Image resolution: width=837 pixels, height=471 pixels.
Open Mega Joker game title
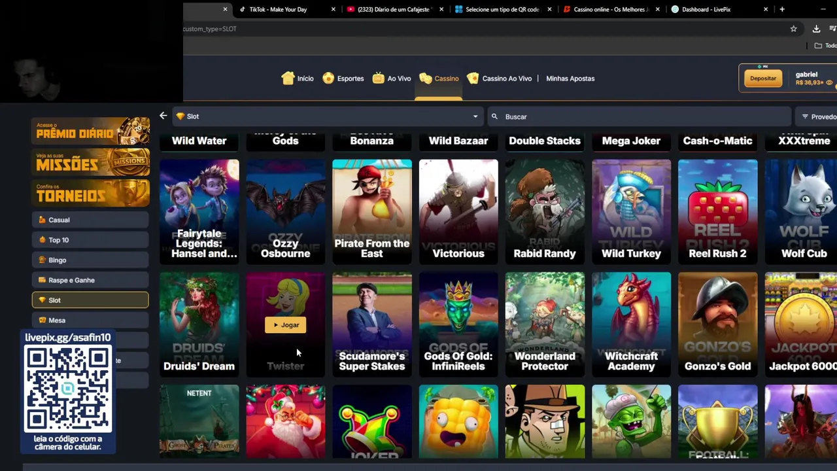pos(631,141)
